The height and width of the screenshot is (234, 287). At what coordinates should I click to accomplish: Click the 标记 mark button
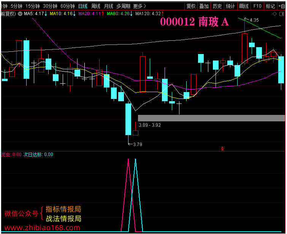270,6
